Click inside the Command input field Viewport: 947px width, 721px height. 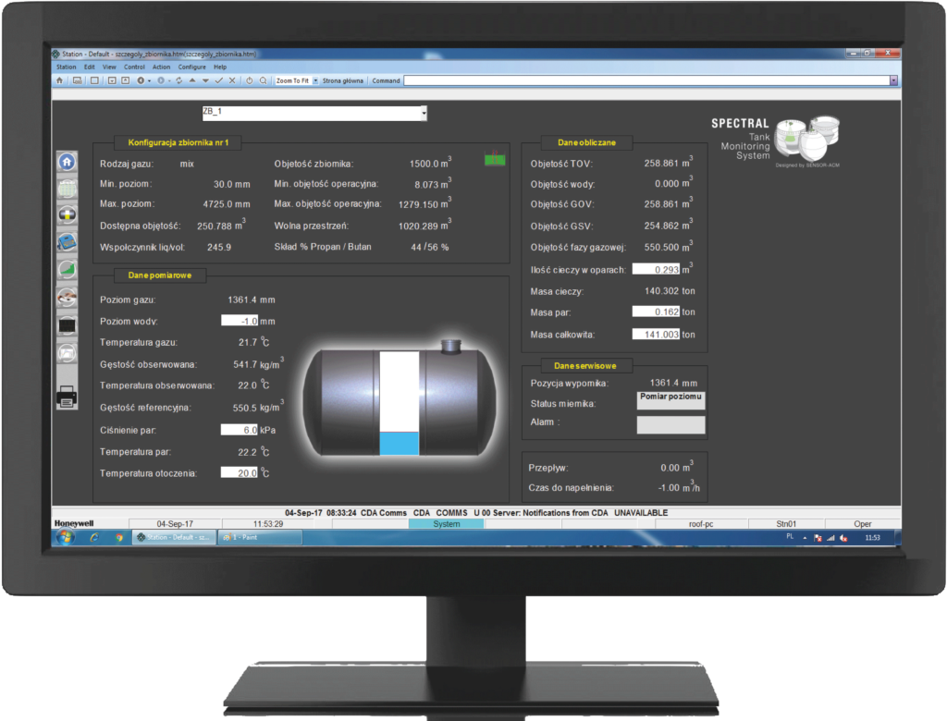point(646,80)
